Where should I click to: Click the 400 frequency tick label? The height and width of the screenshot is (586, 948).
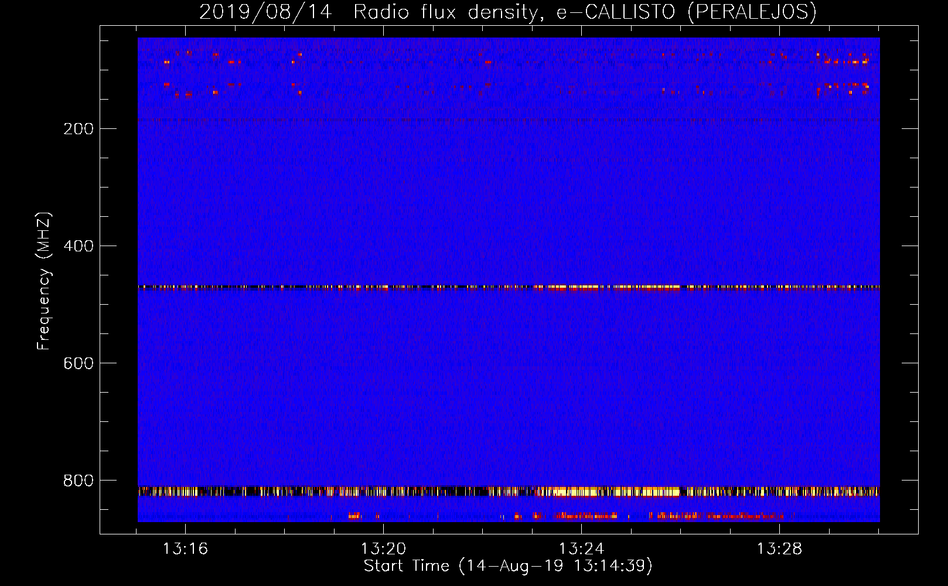79,246
